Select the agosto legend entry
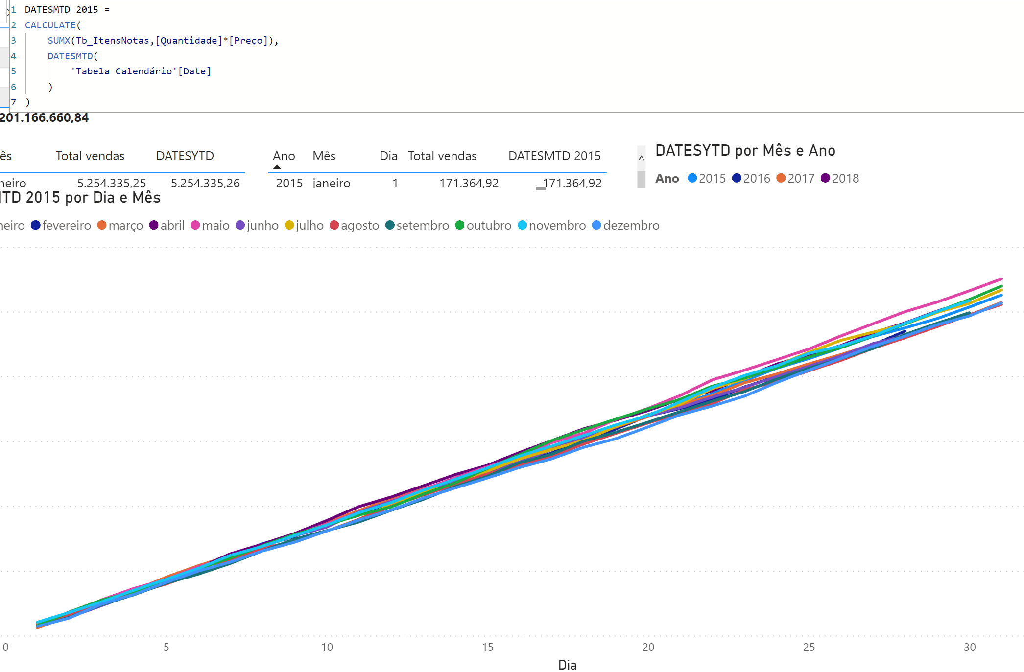This screenshot has height=672, width=1024. click(355, 225)
